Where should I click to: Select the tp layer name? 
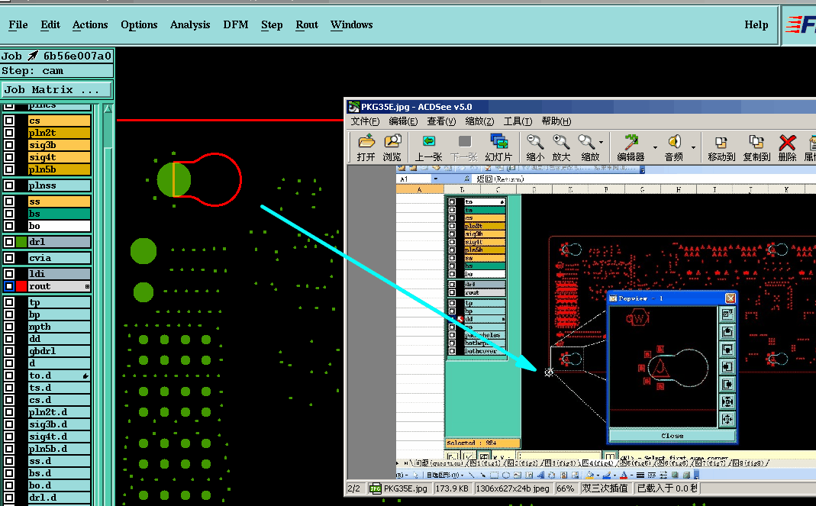point(60,302)
